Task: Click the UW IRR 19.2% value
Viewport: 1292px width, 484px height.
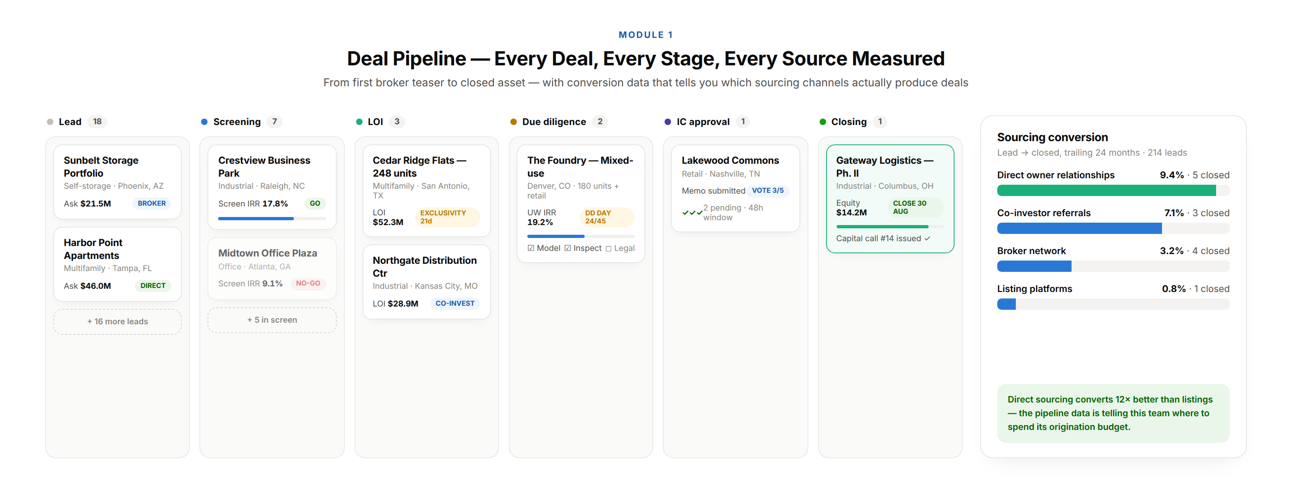Action: (x=542, y=217)
